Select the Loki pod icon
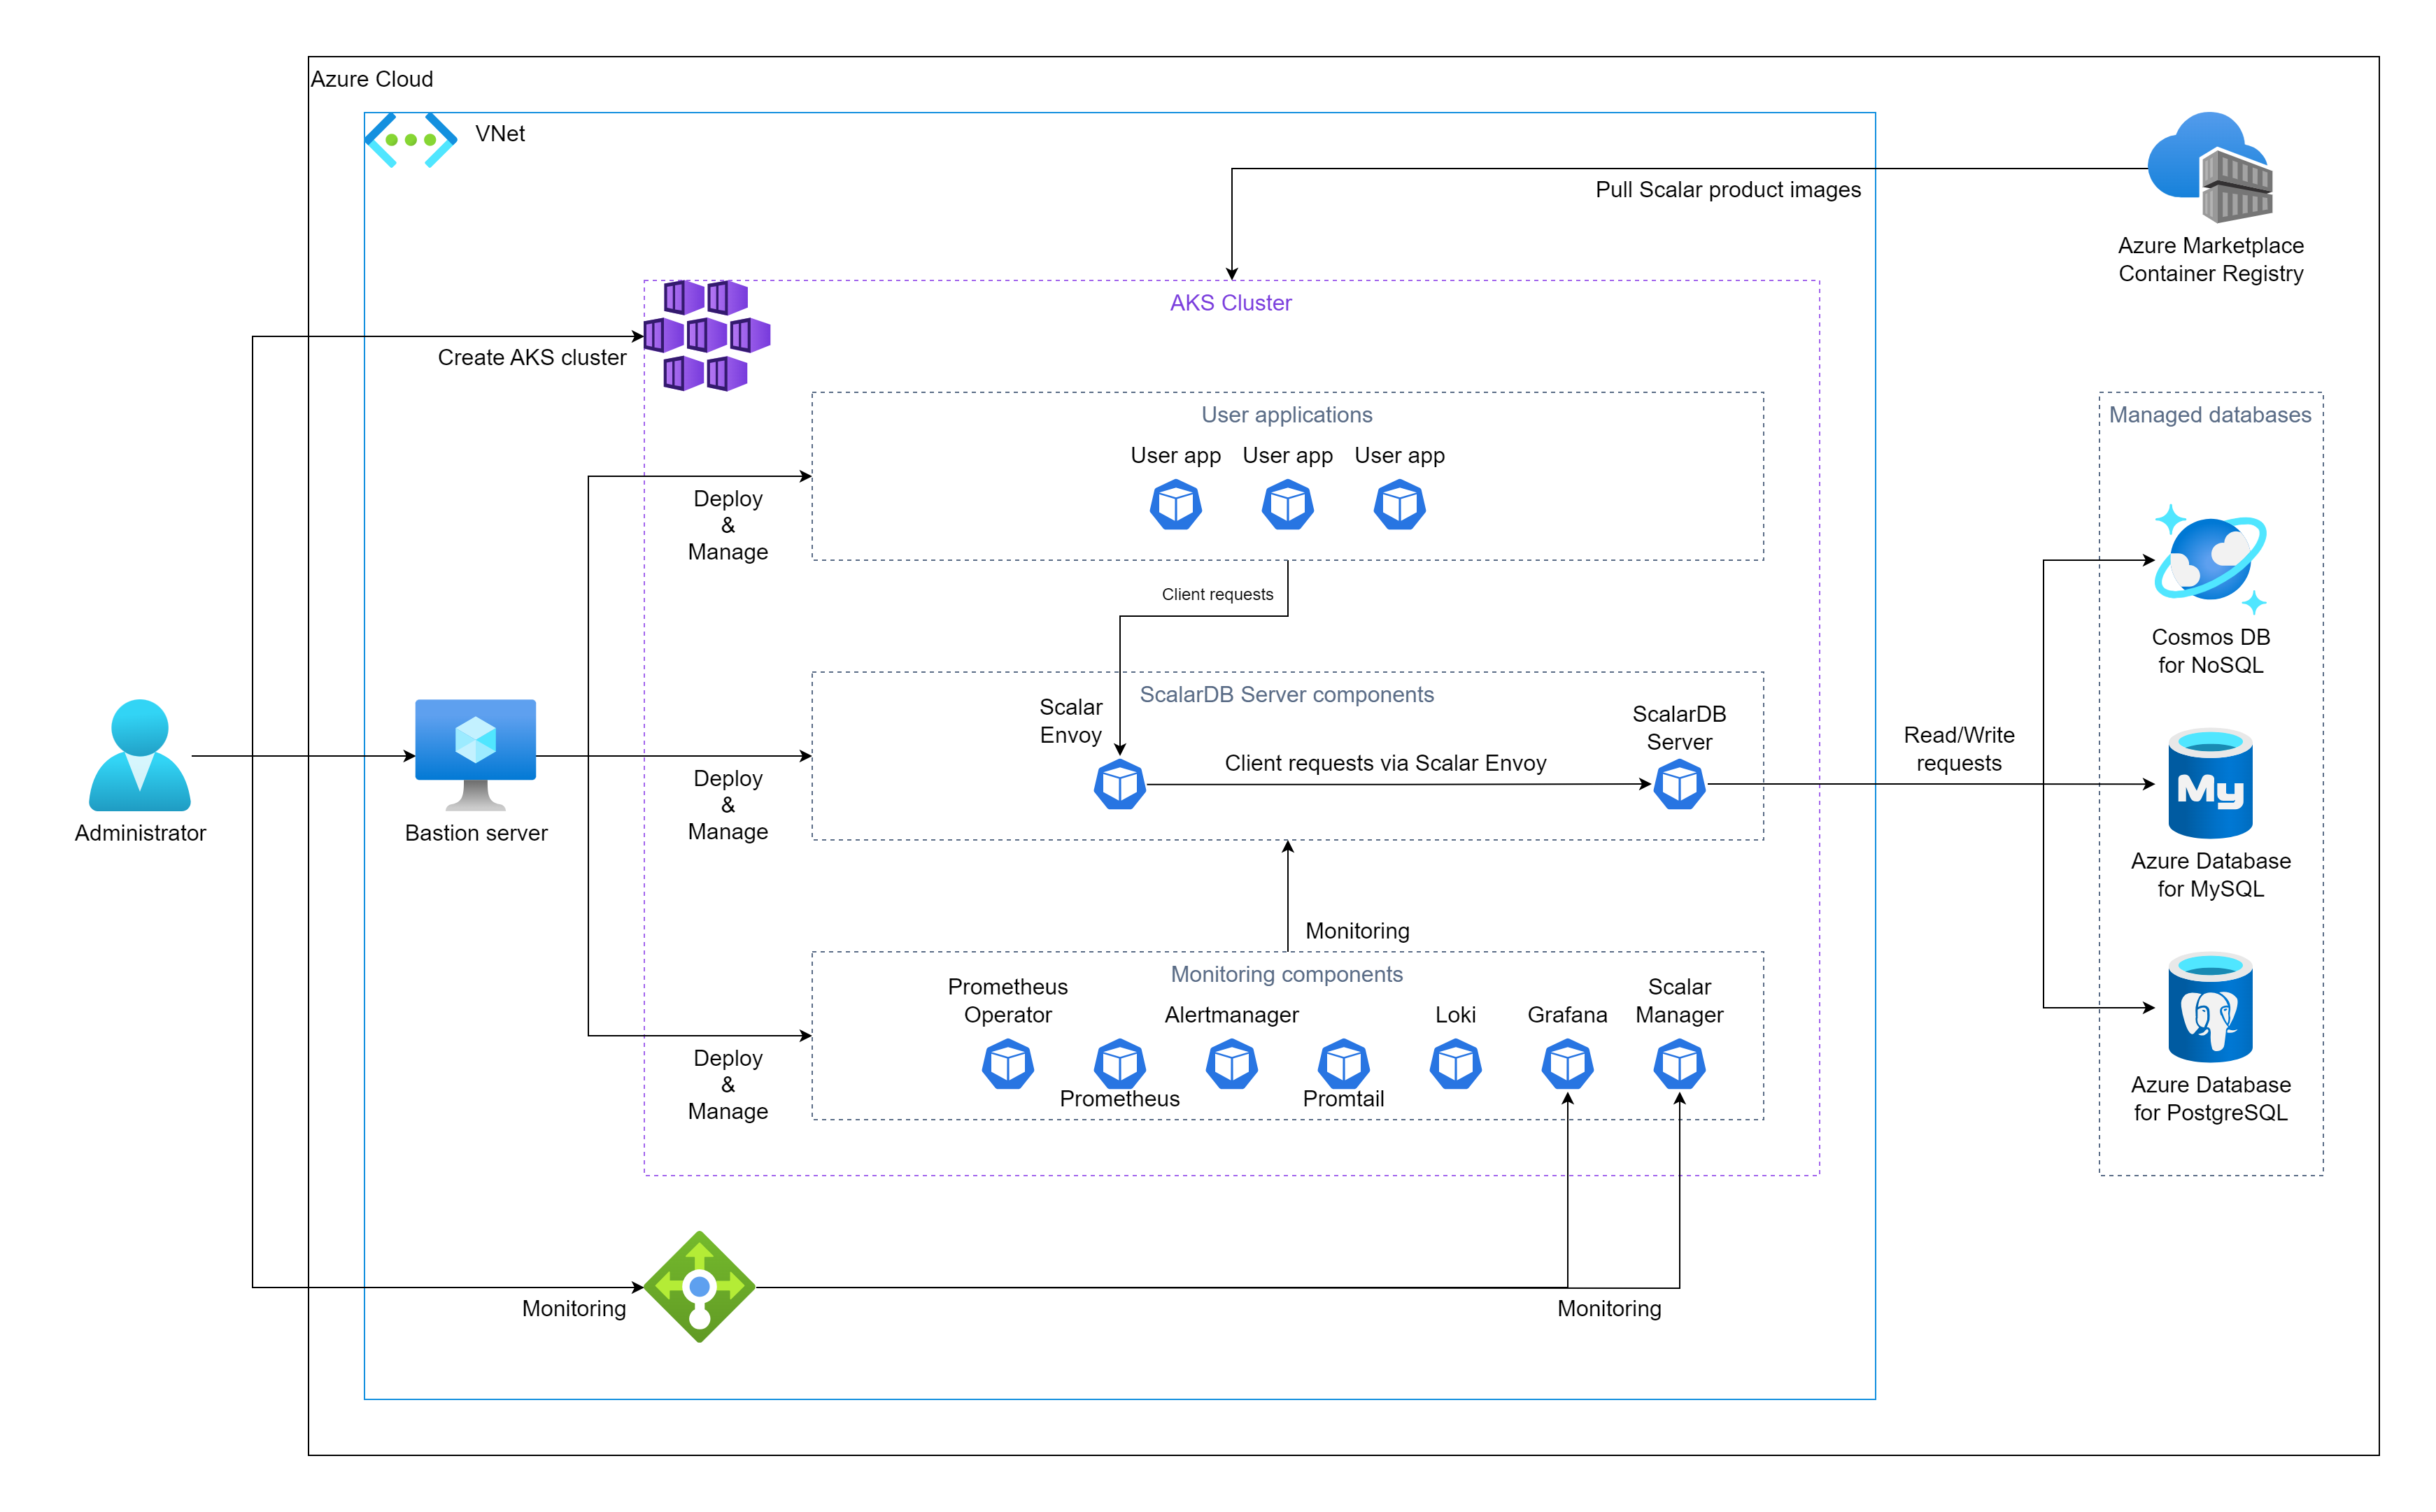The height and width of the screenshot is (1512, 2436). [x=1454, y=1064]
